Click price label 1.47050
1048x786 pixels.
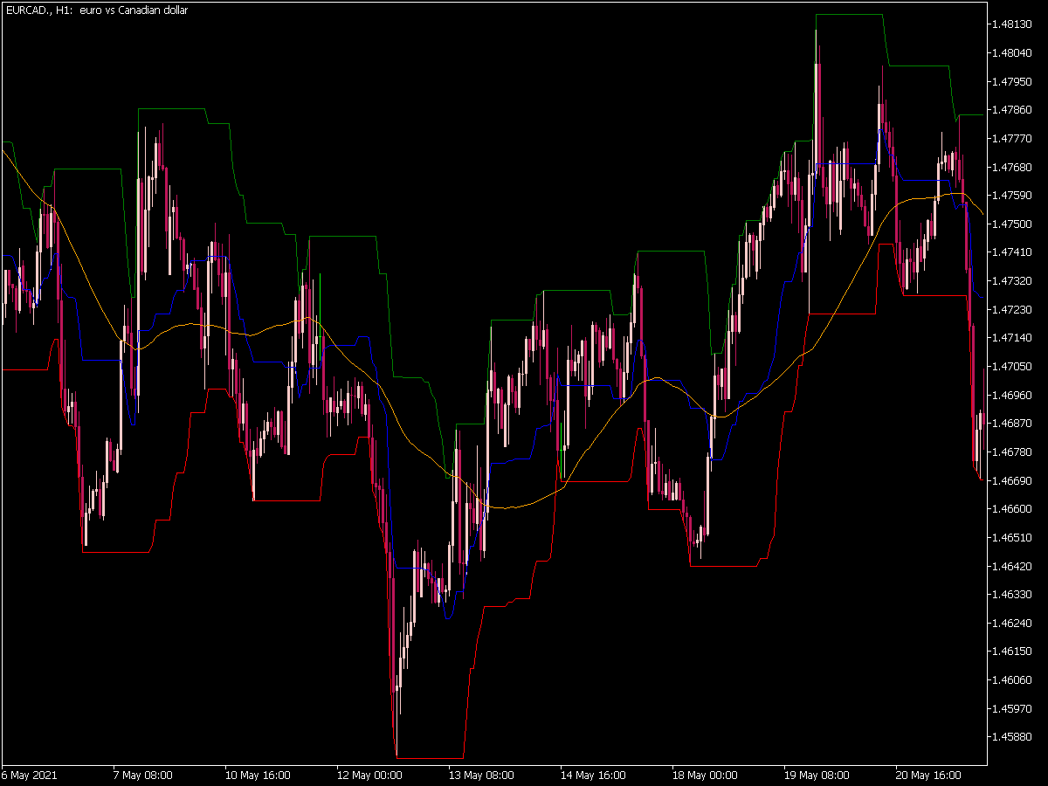click(x=1014, y=366)
